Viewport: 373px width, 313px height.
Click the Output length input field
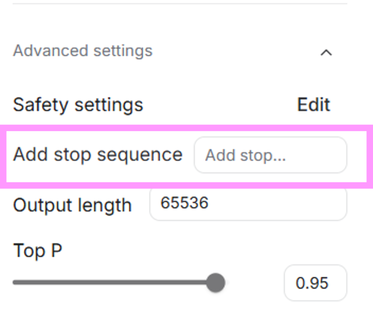(x=248, y=204)
